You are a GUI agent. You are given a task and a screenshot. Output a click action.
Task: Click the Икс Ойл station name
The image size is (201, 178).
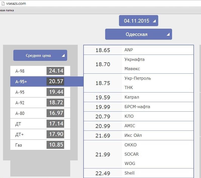(133, 135)
